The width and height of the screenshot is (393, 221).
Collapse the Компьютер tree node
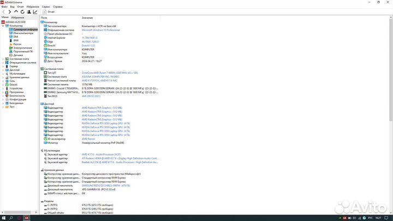click(3, 26)
